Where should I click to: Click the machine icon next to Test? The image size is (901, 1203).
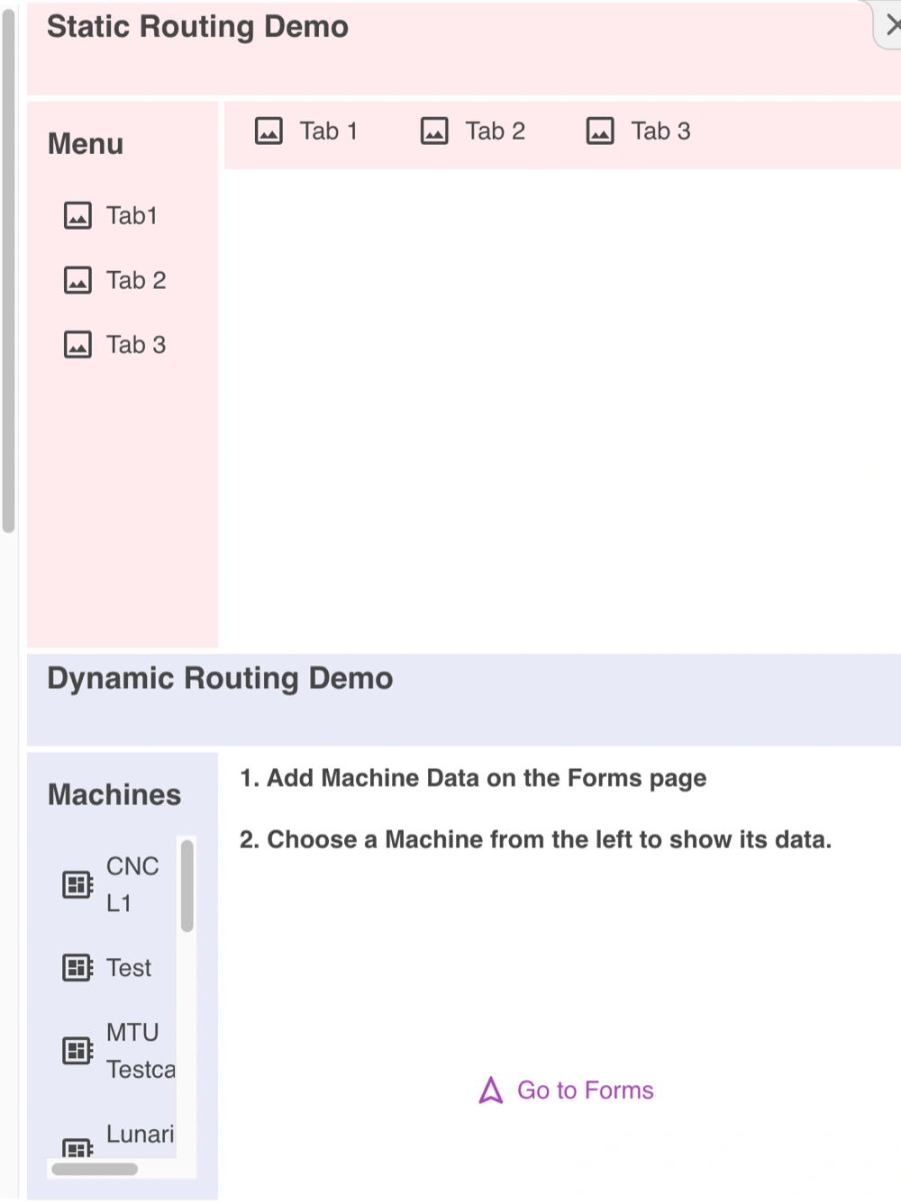pos(77,968)
